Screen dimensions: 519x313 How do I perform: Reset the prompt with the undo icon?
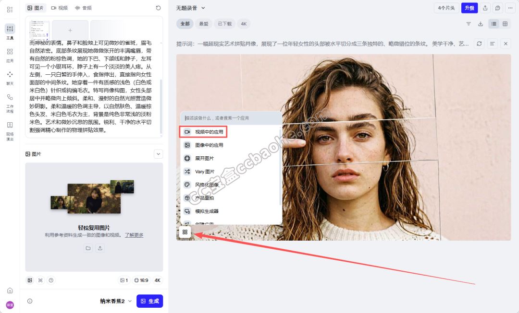(x=158, y=8)
